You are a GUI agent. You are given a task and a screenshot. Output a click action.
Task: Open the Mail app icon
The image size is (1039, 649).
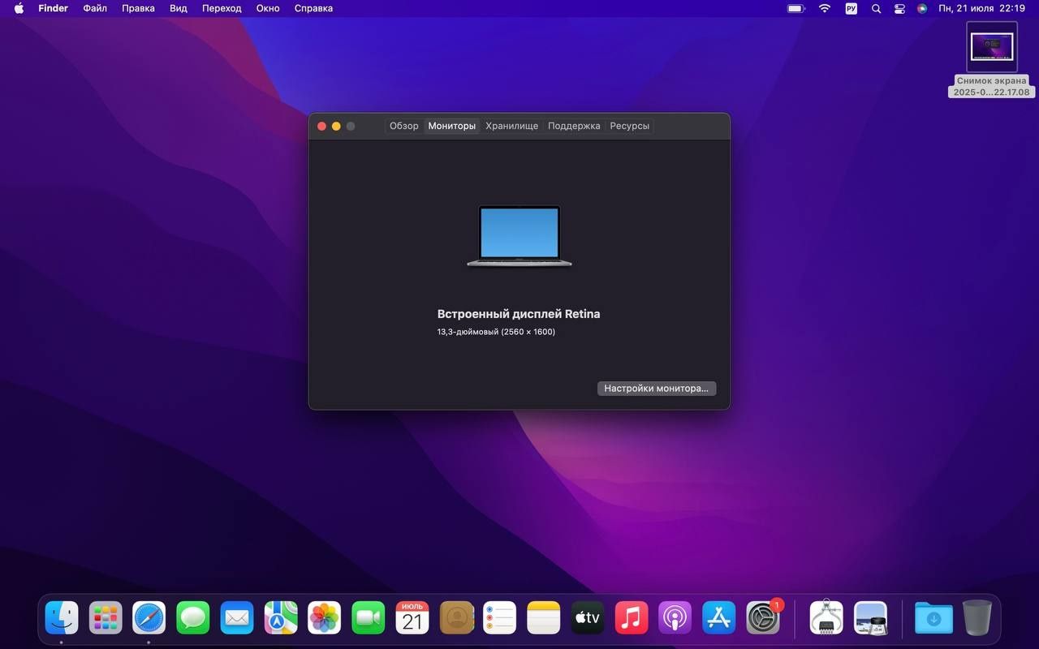point(237,618)
